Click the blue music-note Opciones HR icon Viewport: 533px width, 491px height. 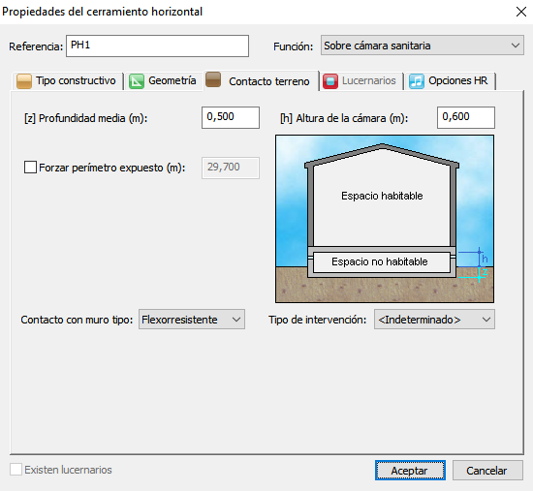pyautogui.click(x=417, y=81)
